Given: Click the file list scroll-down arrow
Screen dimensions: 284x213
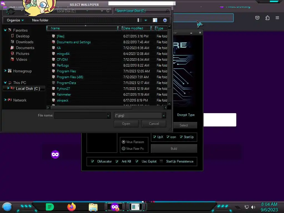Looking at the screenshot, I should pos(169,103).
